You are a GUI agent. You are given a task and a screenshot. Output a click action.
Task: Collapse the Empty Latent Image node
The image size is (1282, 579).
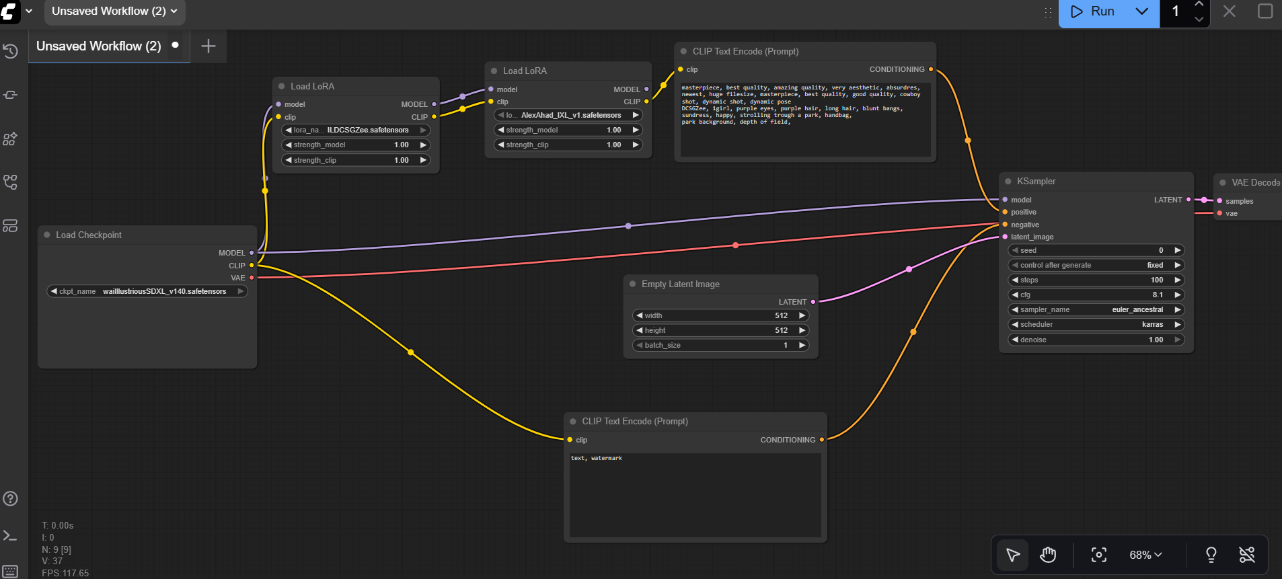point(633,284)
